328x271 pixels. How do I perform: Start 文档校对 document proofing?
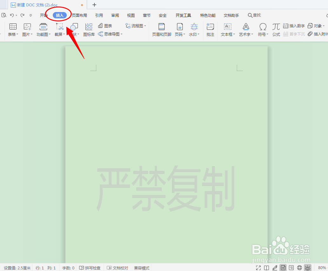pos(117,268)
